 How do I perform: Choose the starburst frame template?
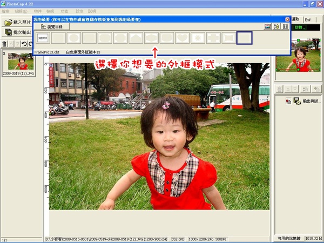[198, 38]
